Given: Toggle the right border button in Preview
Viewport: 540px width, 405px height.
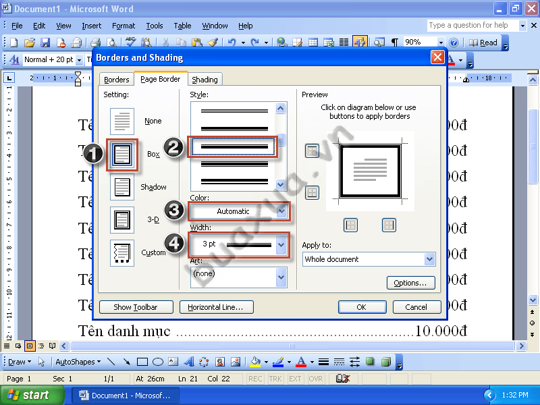Looking at the screenshot, I should click(x=389, y=225).
